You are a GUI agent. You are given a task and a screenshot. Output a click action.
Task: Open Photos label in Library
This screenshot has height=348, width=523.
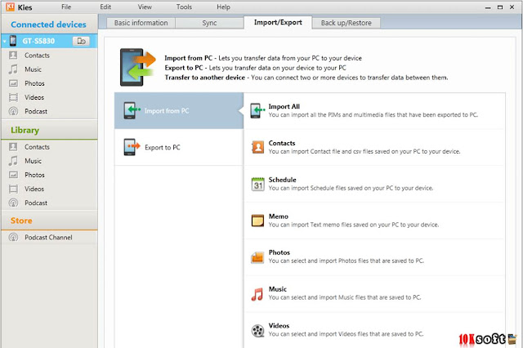(34, 175)
